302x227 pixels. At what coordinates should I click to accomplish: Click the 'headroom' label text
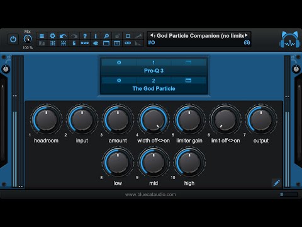point(46,141)
